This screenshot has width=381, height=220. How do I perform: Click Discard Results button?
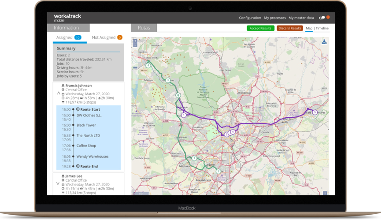click(x=290, y=28)
